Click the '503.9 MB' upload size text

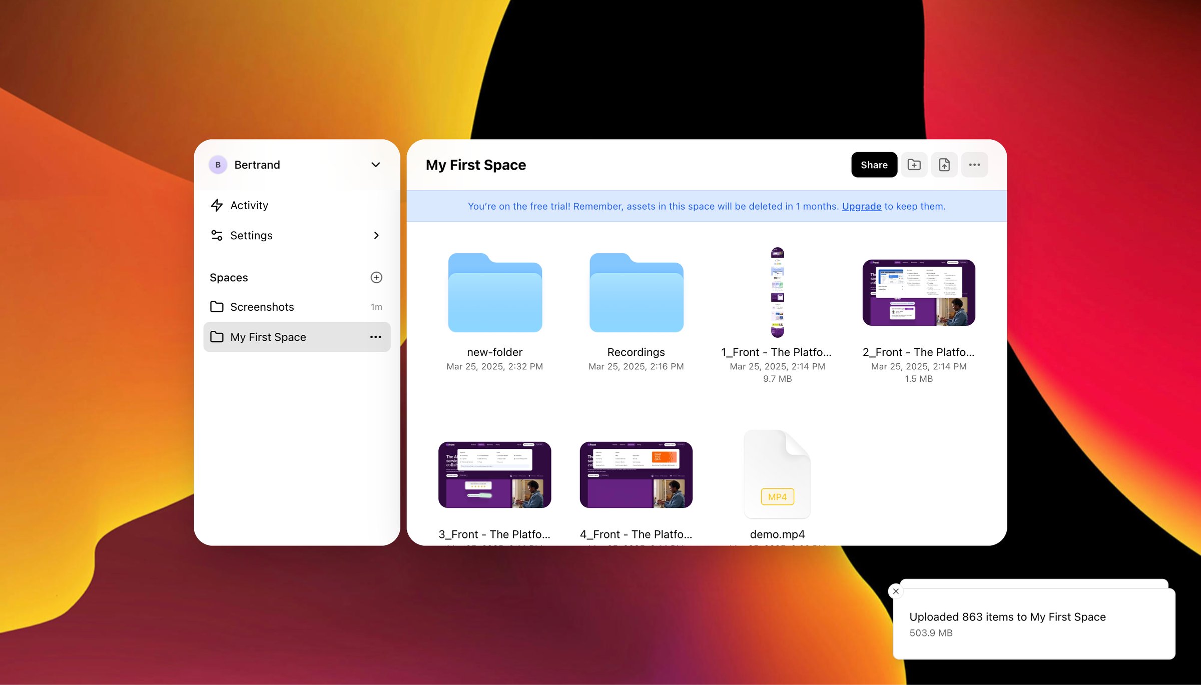point(931,633)
